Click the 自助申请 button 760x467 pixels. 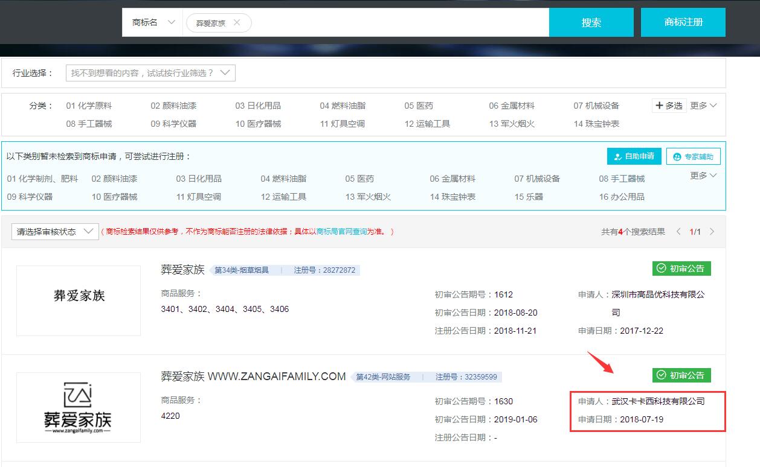coord(634,156)
